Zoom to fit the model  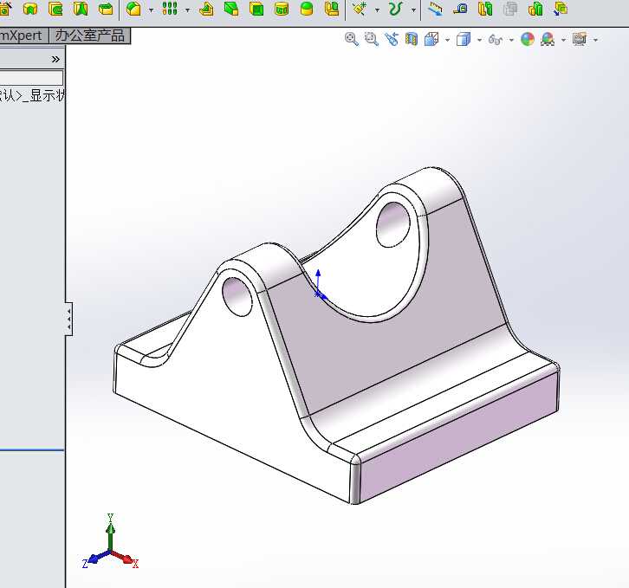pos(352,39)
